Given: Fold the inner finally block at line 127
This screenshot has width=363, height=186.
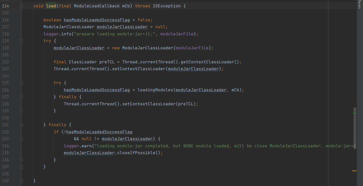Looking at the screenshot, I should [x=21, y=97].
